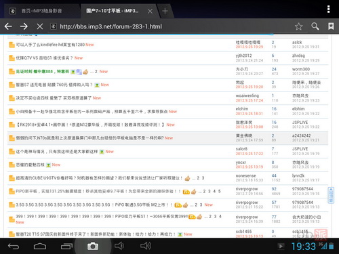Click reply count 57
Image resolution: width=339 pixels, height=254 pixels.
[274, 203]
